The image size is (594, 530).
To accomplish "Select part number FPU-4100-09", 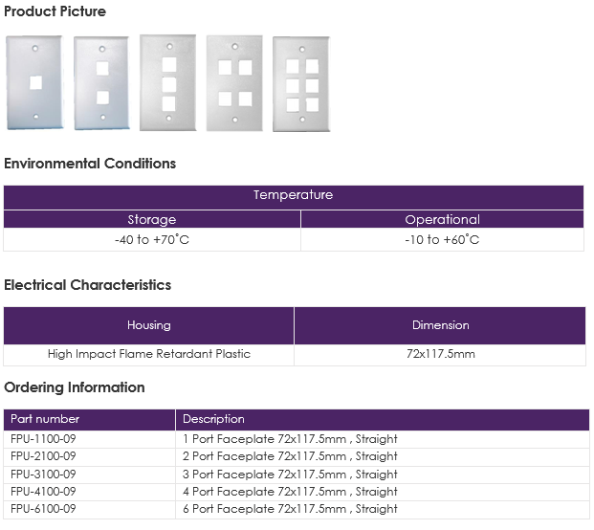I will point(43,492).
